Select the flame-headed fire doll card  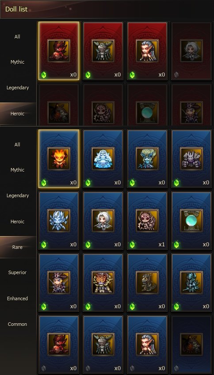click(59, 159)
